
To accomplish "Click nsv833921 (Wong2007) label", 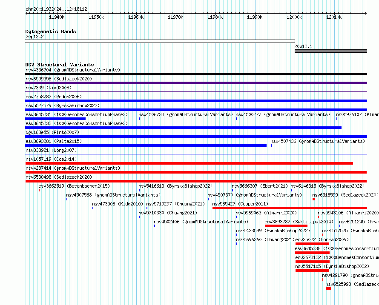I will [x=51, y=151].
